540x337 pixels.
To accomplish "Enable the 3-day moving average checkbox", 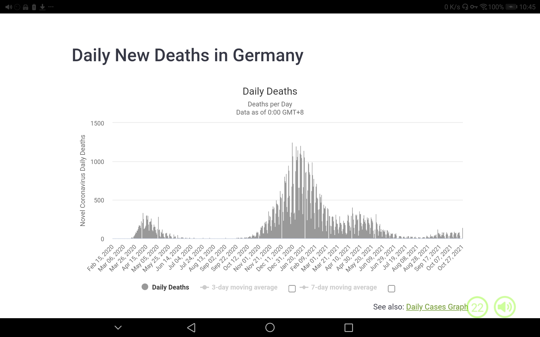I will (292, 289).
